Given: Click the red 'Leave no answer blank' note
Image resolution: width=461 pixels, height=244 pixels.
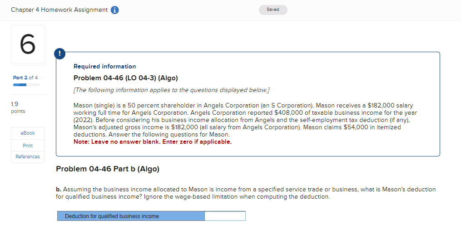Looking at the screenshot, I should pyautogui.click(x=153, y=142).
